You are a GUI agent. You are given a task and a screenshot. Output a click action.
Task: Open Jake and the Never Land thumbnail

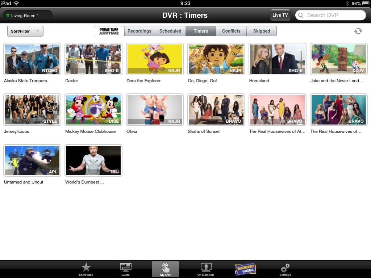[339, 59]
